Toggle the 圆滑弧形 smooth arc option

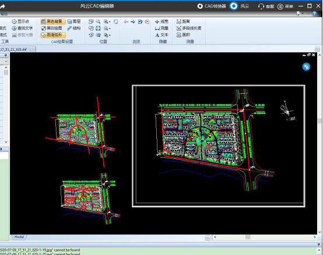point(53,35)
